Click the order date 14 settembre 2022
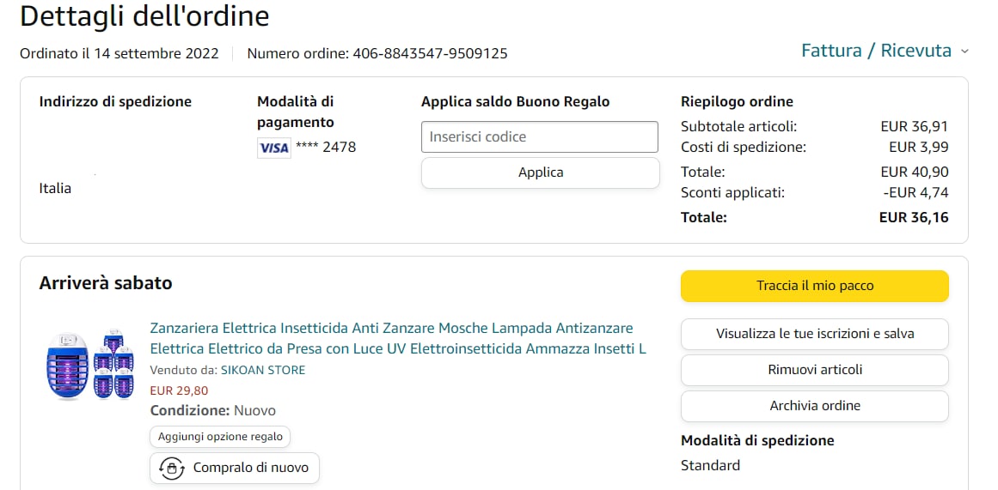Screen dimensions: 998x490 (x=156, y=53)
